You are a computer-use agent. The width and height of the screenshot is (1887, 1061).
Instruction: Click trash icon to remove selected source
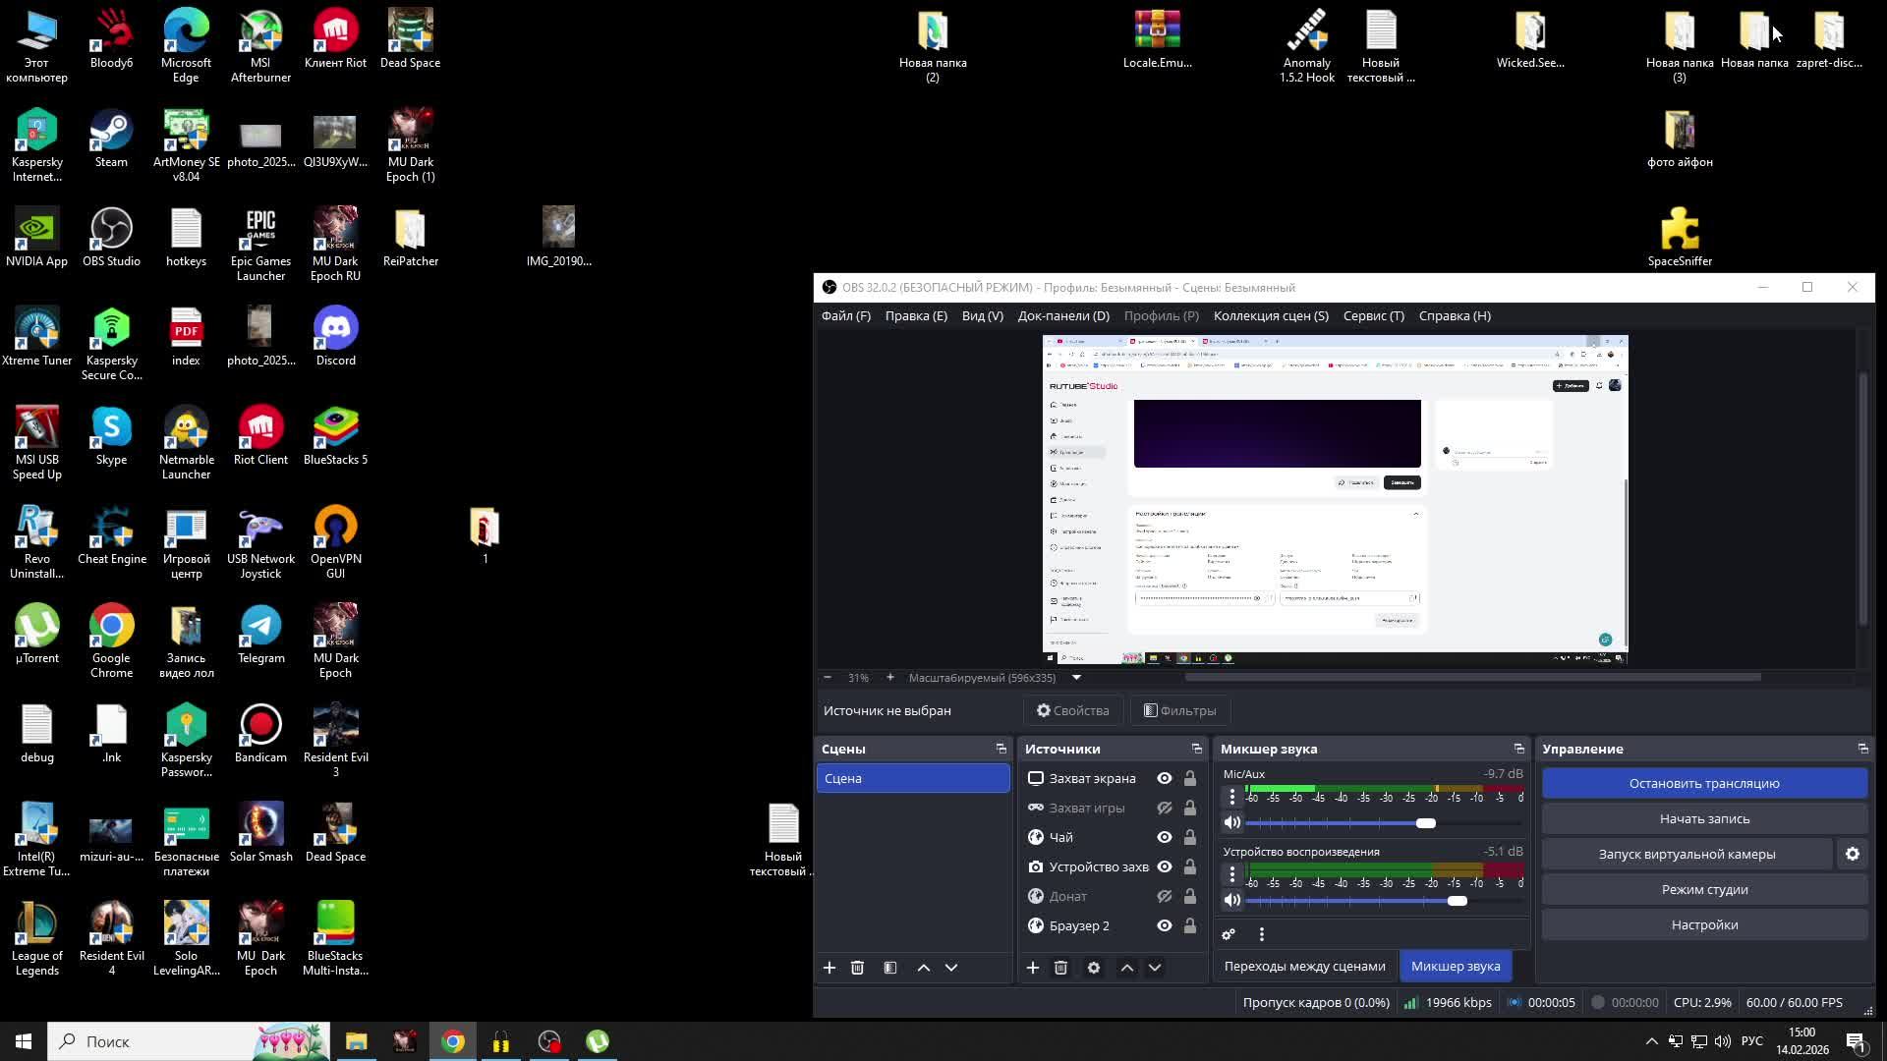(x=1060, y=968)
